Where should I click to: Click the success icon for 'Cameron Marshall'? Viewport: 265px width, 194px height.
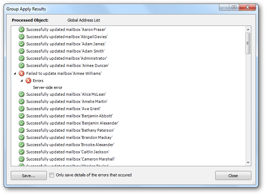[22, 159]
